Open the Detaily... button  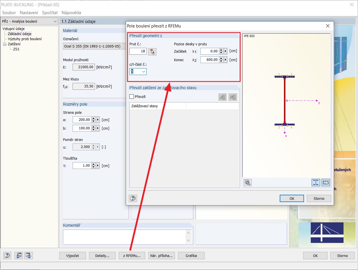coord(102,256)
